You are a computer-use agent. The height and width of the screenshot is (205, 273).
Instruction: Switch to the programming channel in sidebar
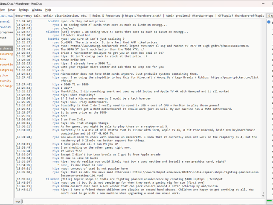[6, 32]
